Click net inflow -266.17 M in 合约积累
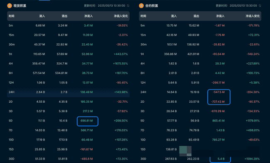 click(x=218, y=82)
